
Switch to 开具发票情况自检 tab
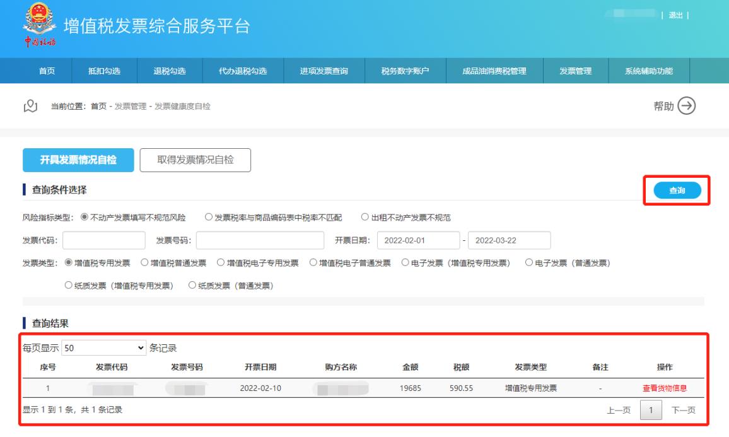[x=78, y=160]
